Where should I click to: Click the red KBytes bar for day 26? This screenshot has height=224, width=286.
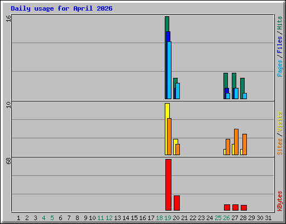227,208
